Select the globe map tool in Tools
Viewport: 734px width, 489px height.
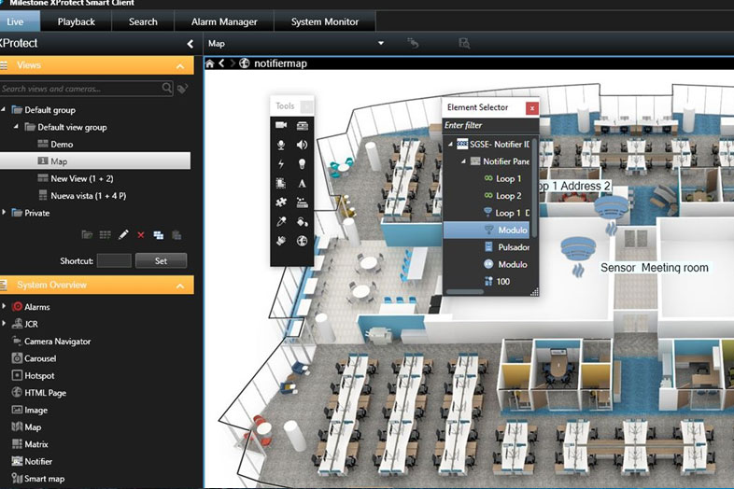tap(302, 241)
